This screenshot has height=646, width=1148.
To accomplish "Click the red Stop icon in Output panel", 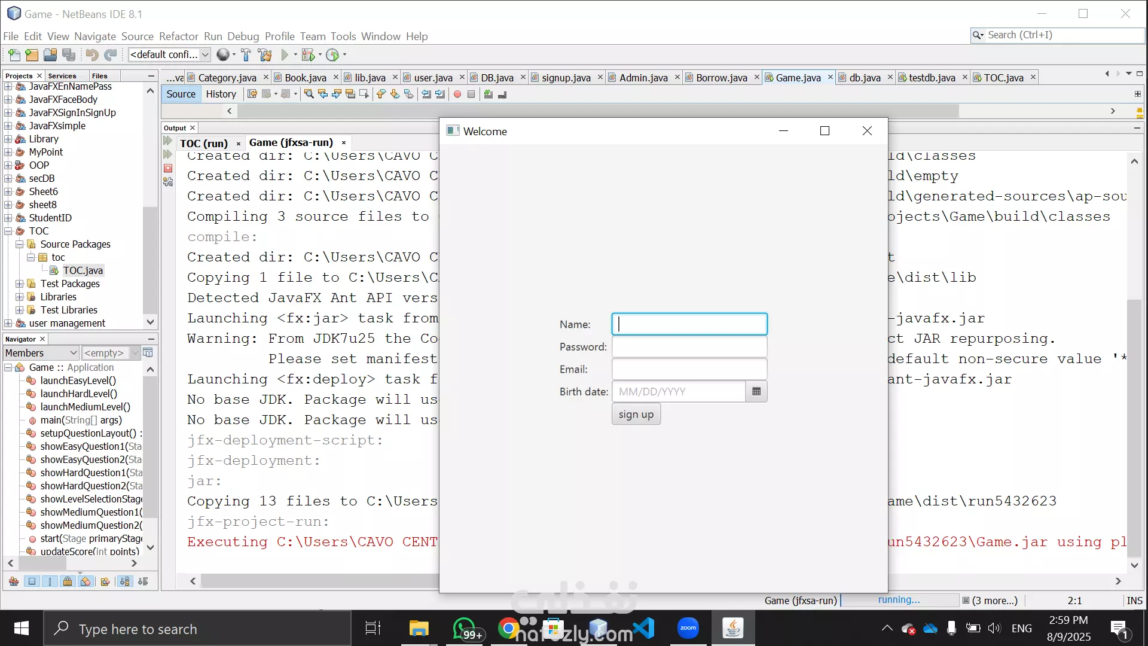I will tap(168, 168).
